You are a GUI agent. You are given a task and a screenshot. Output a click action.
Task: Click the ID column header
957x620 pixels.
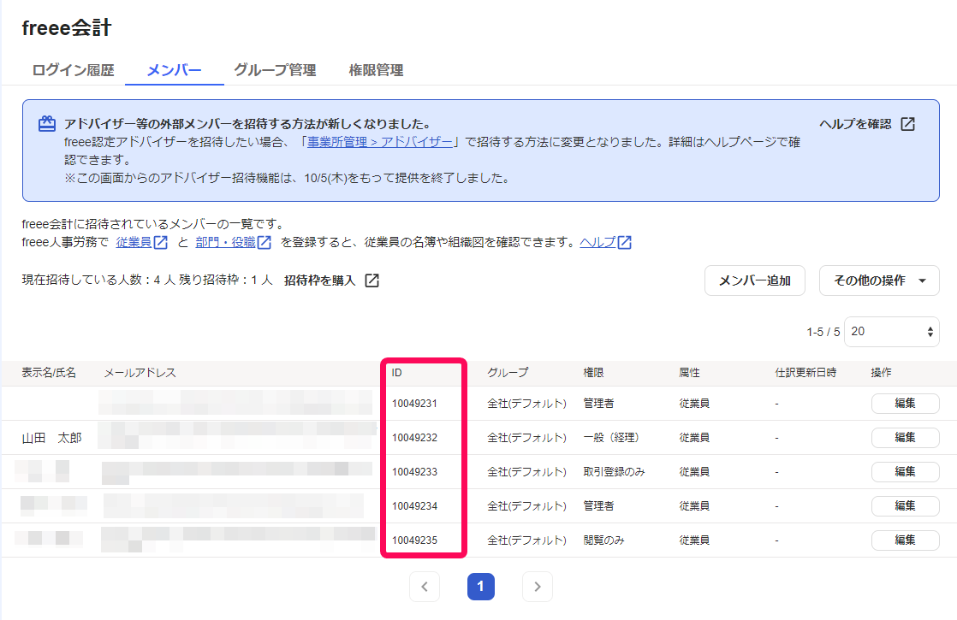pos(396,373)
